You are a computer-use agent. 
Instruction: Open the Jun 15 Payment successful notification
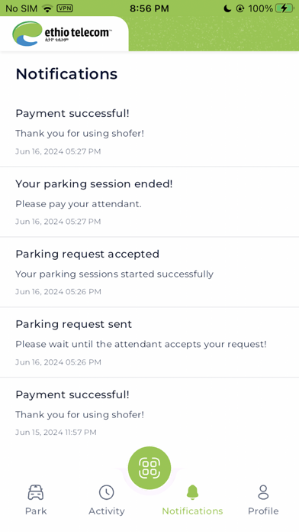149,413
